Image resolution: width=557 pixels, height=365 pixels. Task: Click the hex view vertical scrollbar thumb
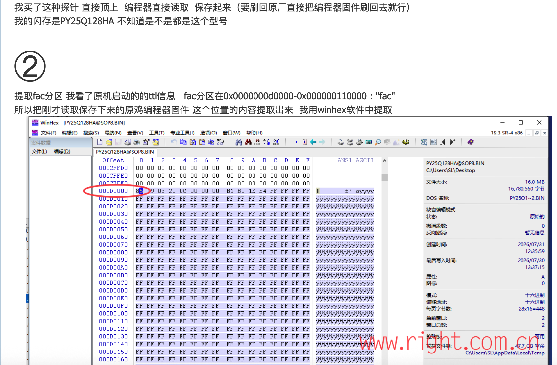(x=384, y=178)
